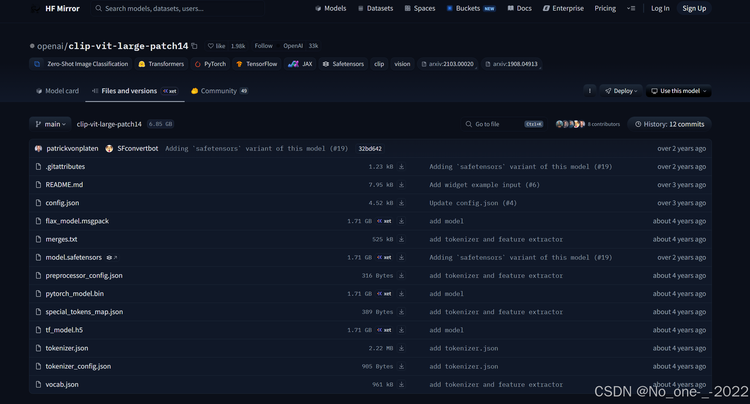Image resolution: width=750 pixels, height=404 pixels.
Task: Open the 8 contributors list
Action: (604, 124)
